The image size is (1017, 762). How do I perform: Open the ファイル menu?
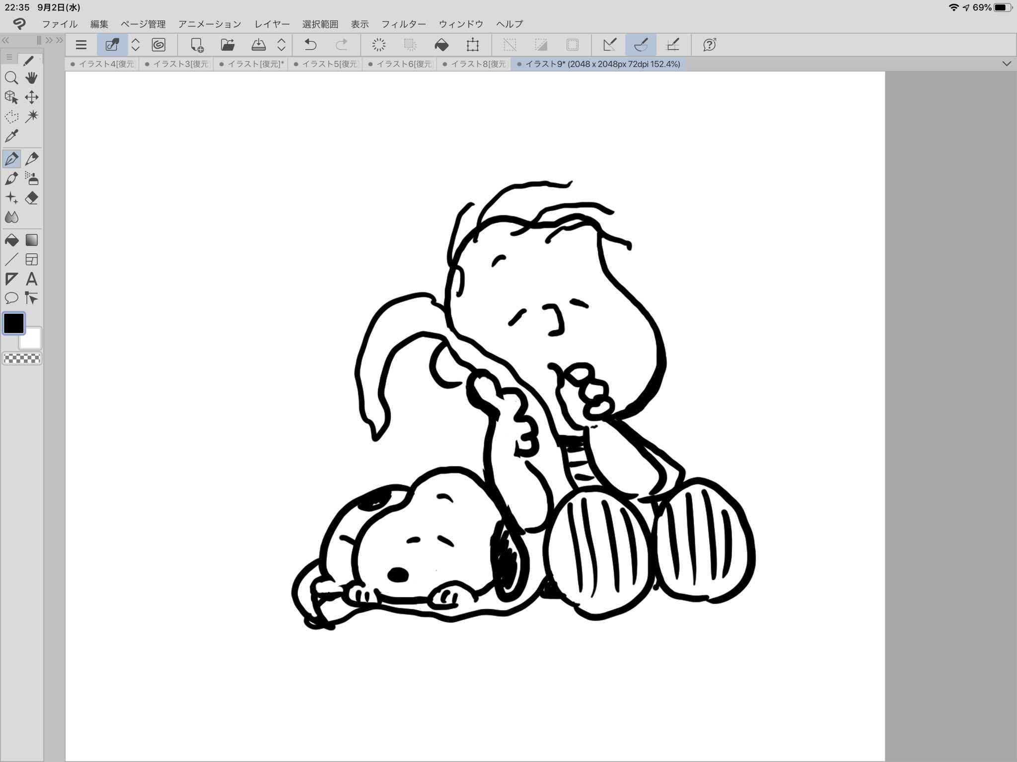pyautogui.click(x=60, y=24)
